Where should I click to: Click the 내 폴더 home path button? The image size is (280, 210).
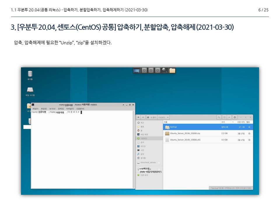pyautogui.click(x=152, y=117)
